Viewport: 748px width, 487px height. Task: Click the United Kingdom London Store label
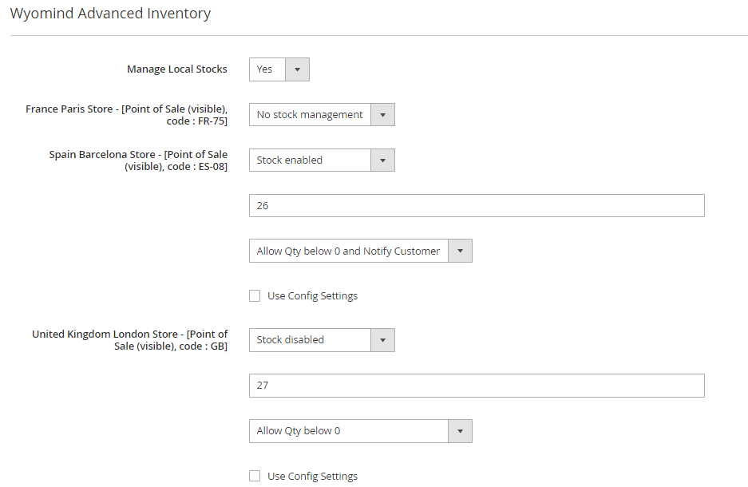(129, 340)
